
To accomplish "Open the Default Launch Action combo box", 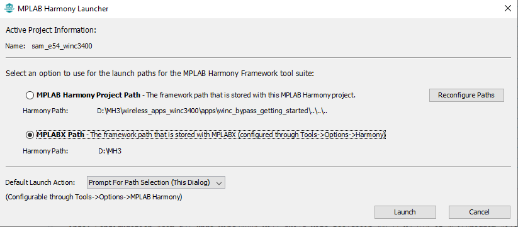I will (x=156, y=182).
